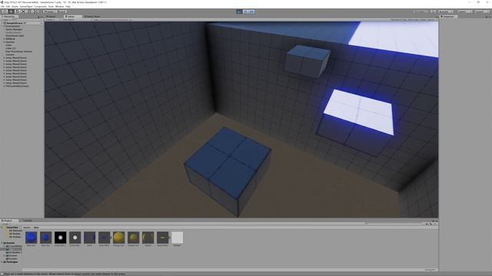492x276 pixels.
Task: Select the first blue glow material thumbnail
Action: pos(31,238)
